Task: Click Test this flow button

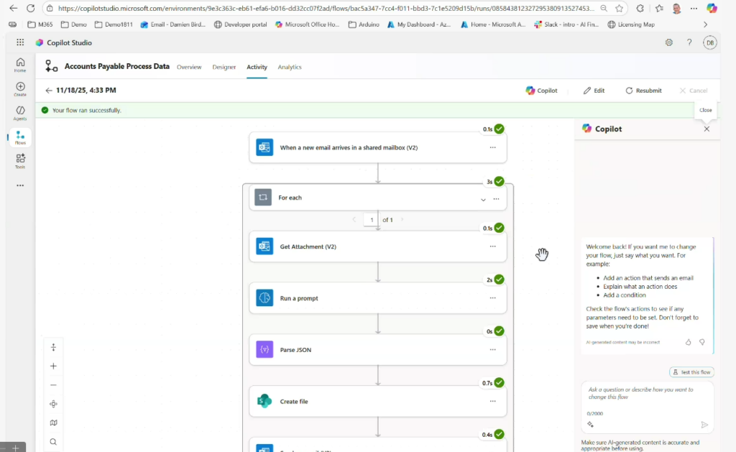Action: tap(691, 372)
